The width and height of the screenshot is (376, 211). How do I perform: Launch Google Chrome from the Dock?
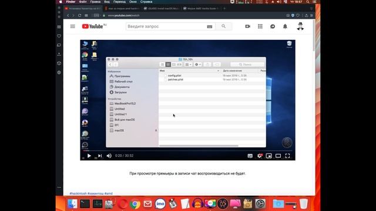click(135, 204)
